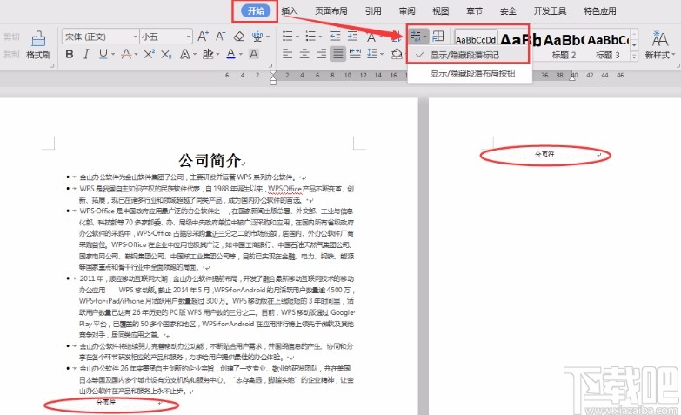Apply subscript X₂ formatting

[x=166, y=54]
